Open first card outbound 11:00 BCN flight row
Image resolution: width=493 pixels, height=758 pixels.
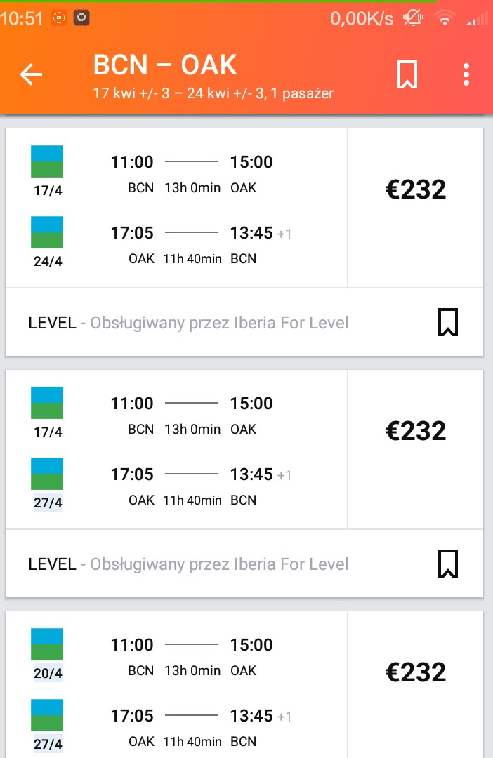point(192,173)
